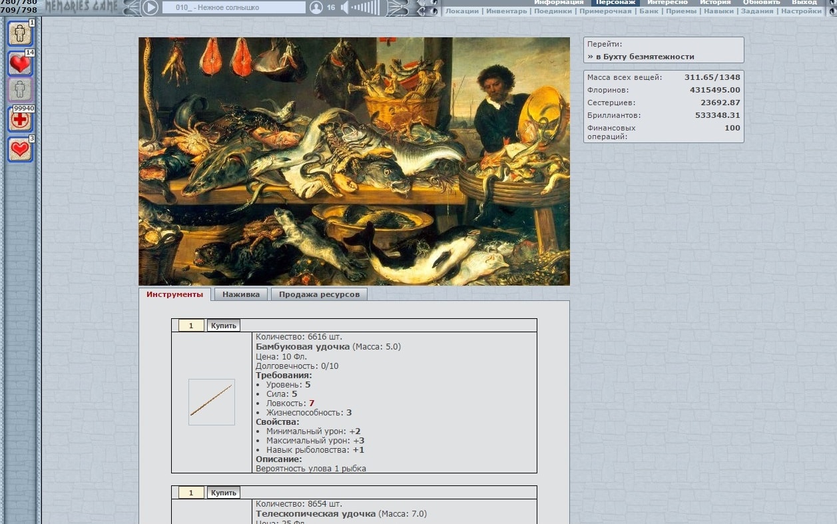Buy the Бамбуковая удочка with Купить
Image resolution: width=837 pixels, height=524 pixels.
click(223, 326)
